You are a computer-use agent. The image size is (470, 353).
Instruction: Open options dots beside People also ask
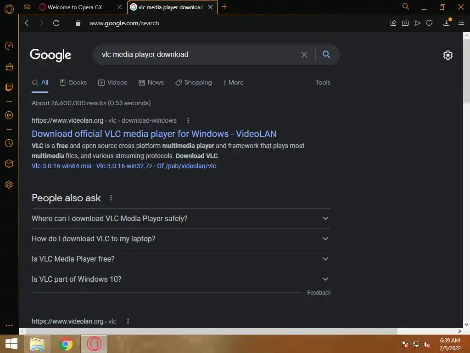[x=111, y=198]
